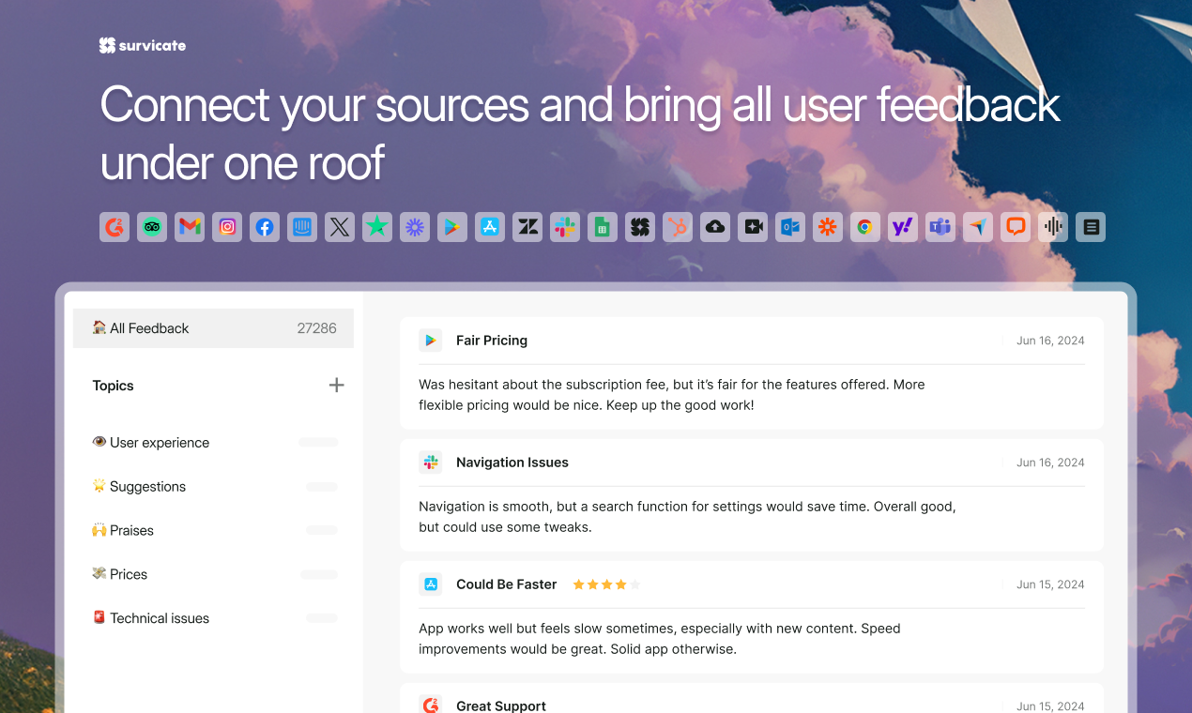Choose the Slack icon in the source row

point(565,227)
